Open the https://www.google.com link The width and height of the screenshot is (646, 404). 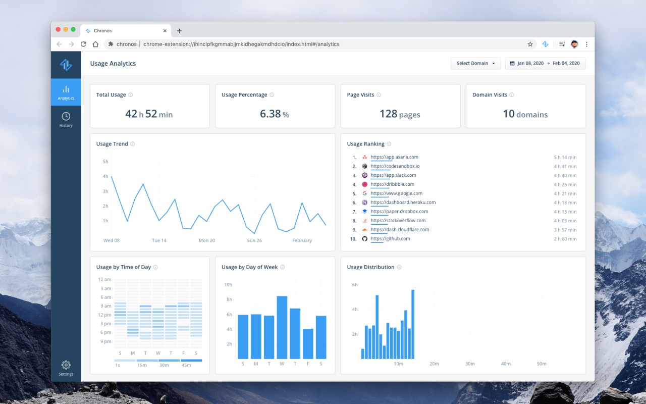pyautogui.click(x=396, y=193)
